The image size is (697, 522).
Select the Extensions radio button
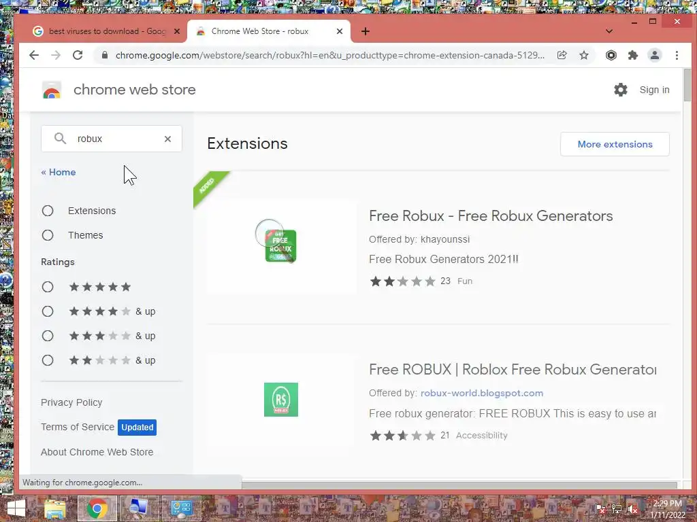(x=48, y=211)
